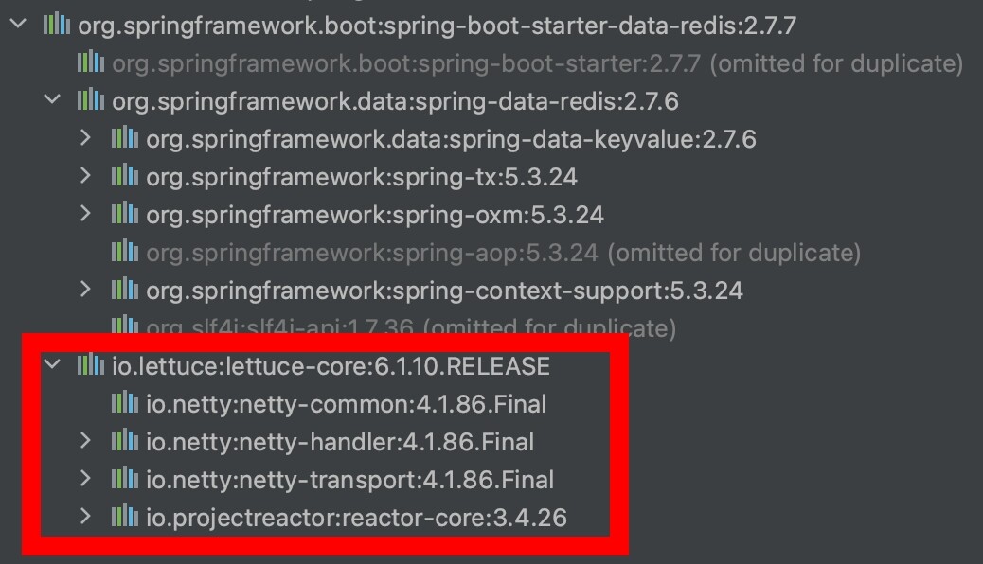Screen dimensions: 983x564
Task: Select omitted spring-boot-starter:2.7.7 duplicate entry
Action: [405, 63]
